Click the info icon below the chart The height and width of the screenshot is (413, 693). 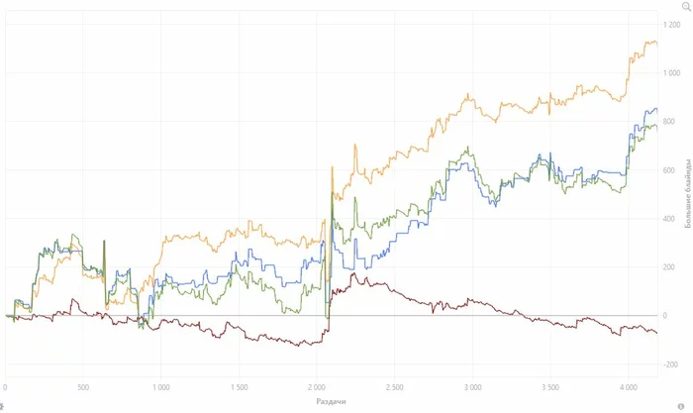(x=680, y=405)
